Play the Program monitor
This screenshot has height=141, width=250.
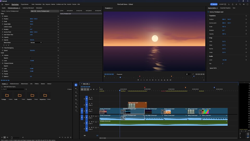point(153,80)
